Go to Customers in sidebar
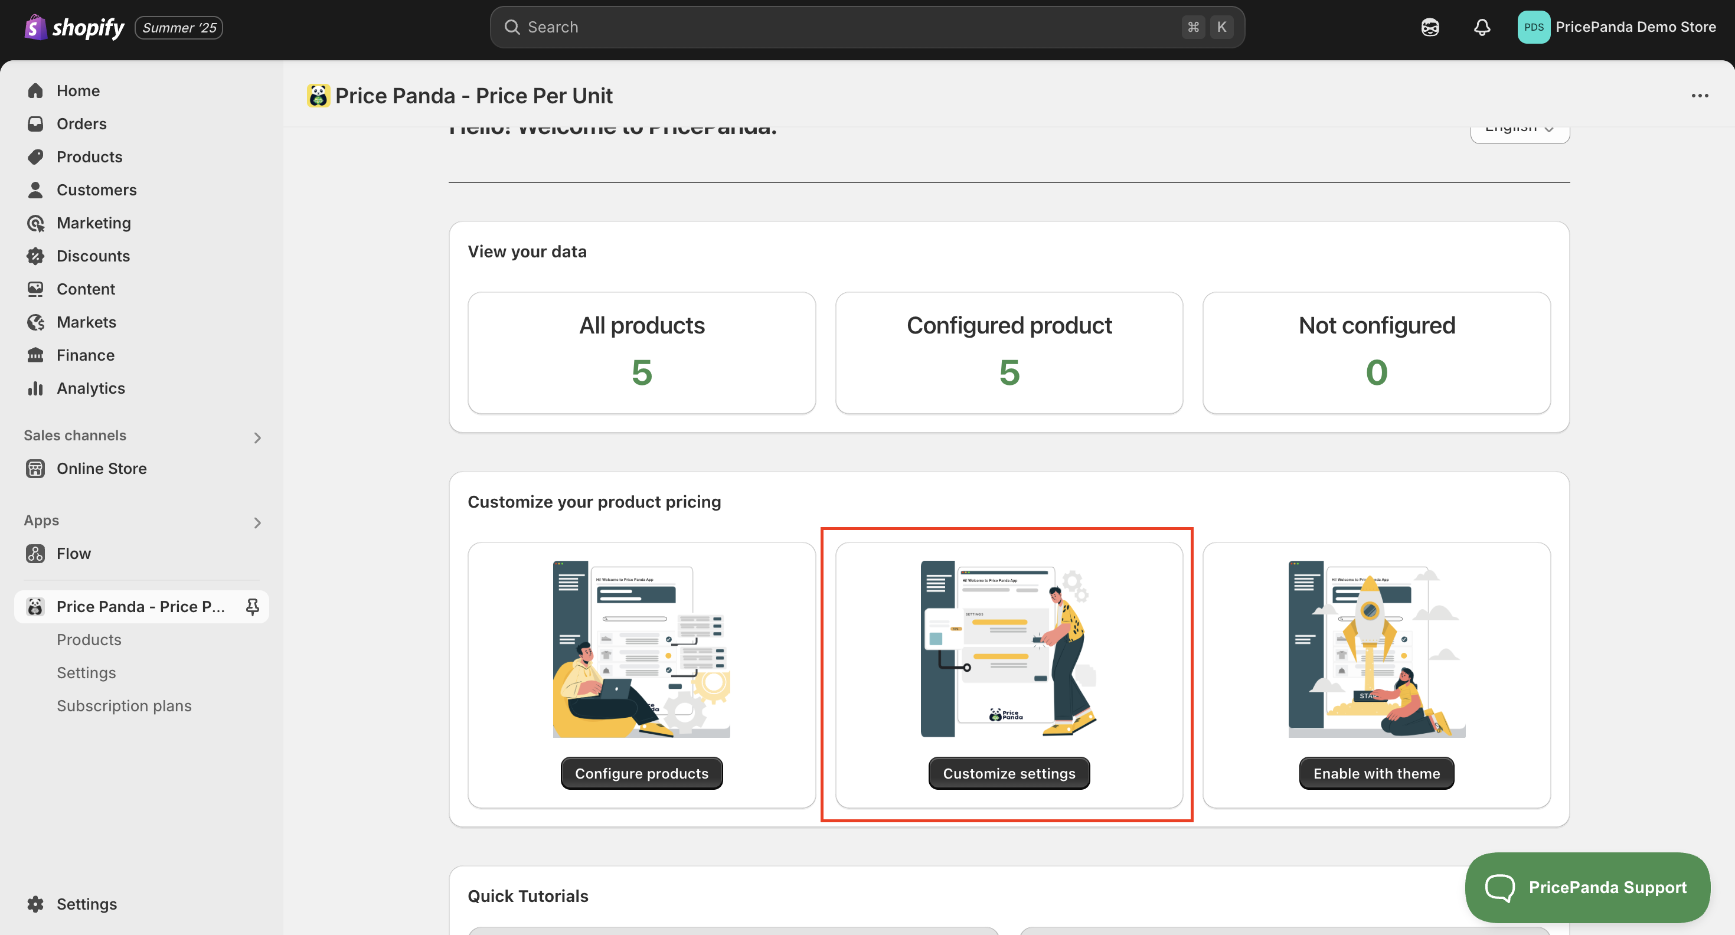This screenshot has height=935, width=1735. coord(96,190)
